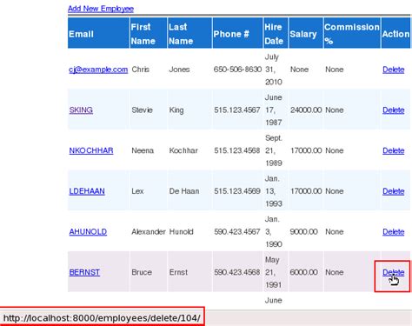Open the AHUNOLD employee link
Viewport: 412px width, 326px height.
(x=88, y=232)
